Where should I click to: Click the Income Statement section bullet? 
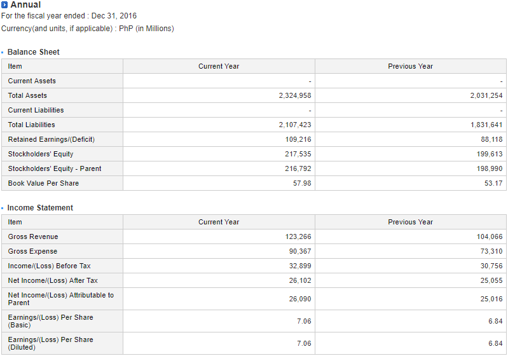pyautogui.click(x=3, y=208)
